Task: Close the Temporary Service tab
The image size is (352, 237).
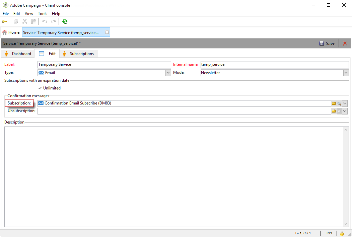Action: pos(107,32)
